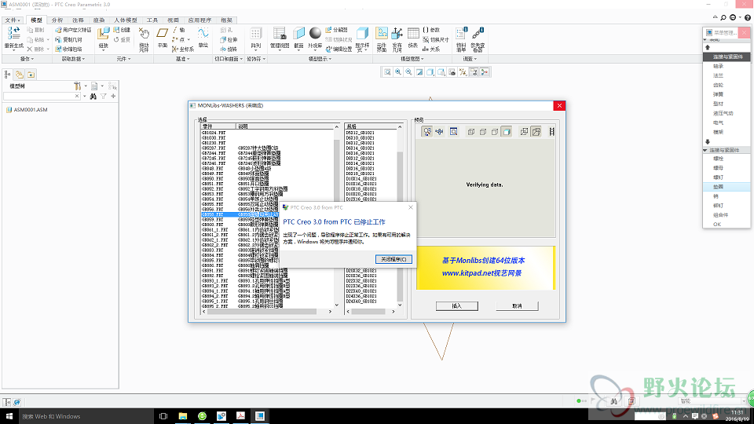
Task: Click the Windows Start button
Action: (9, 416)
